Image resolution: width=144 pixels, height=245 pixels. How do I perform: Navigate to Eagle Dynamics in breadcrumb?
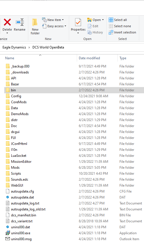pos(14,47)
